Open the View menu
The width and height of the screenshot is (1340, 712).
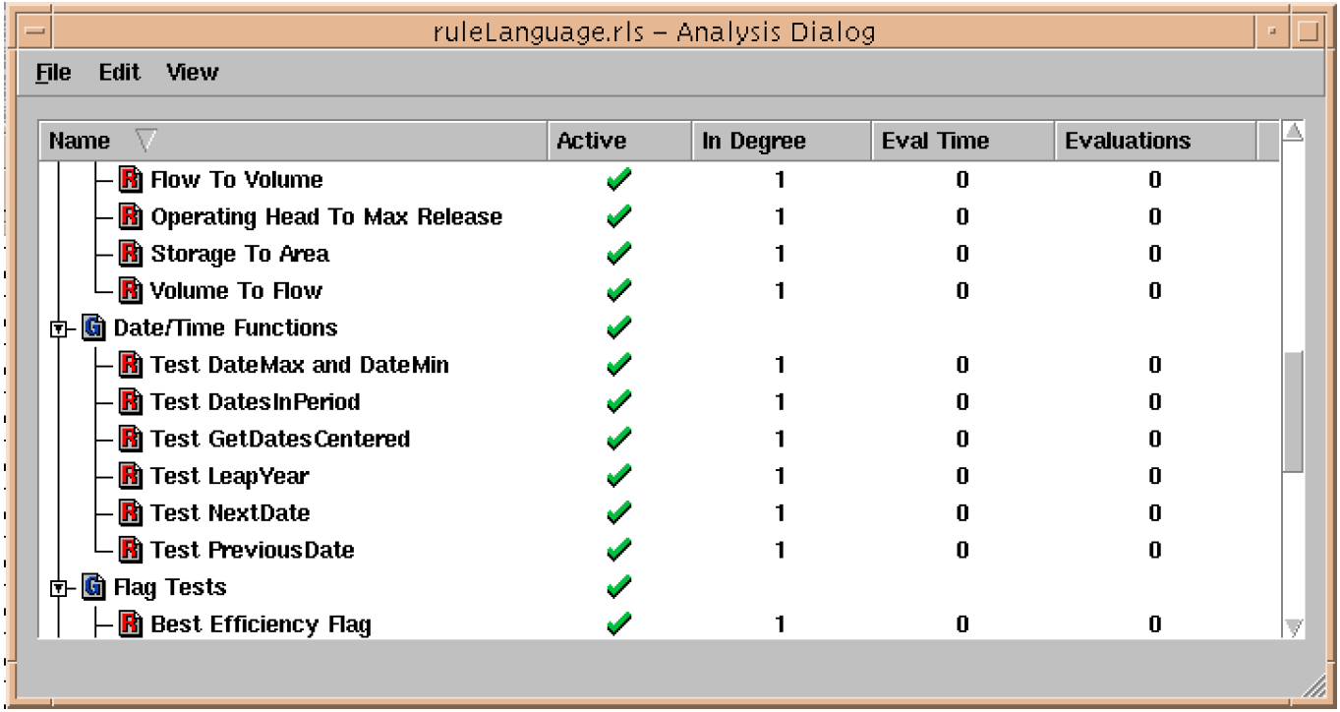pos(192,73)
